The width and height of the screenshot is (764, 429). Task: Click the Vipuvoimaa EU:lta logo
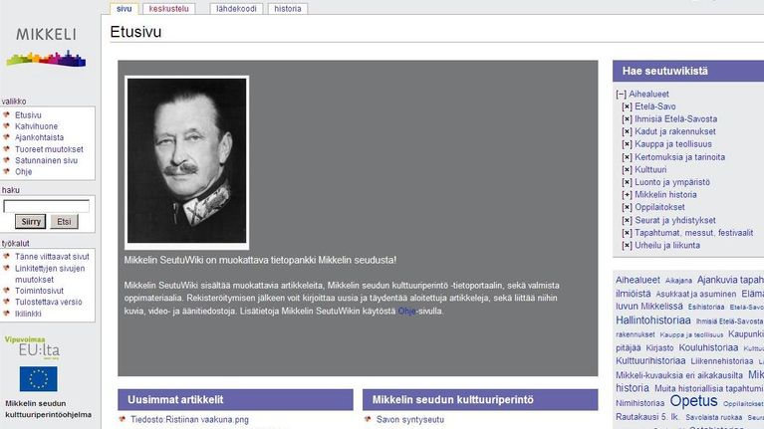[32, 347]
